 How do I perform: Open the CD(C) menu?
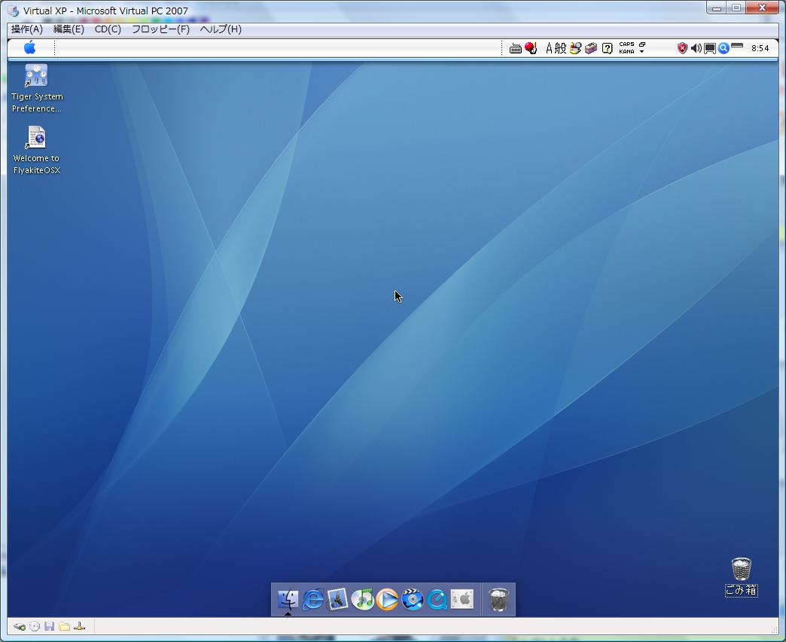click(108, 29)
